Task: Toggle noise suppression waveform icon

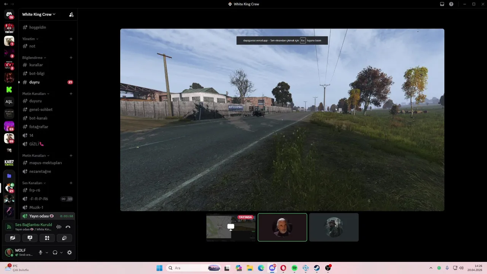Action: point(59,227)
